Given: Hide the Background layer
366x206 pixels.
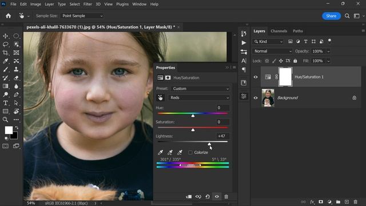Looking at the screenshot, I should [256, 98].
